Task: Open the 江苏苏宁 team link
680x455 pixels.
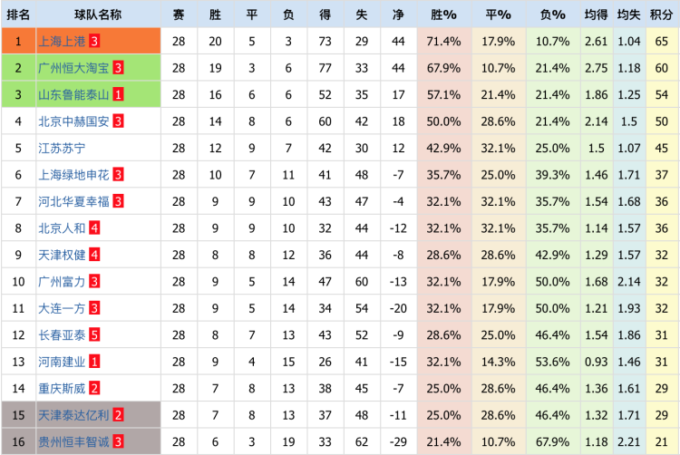Action: (62, 148)
